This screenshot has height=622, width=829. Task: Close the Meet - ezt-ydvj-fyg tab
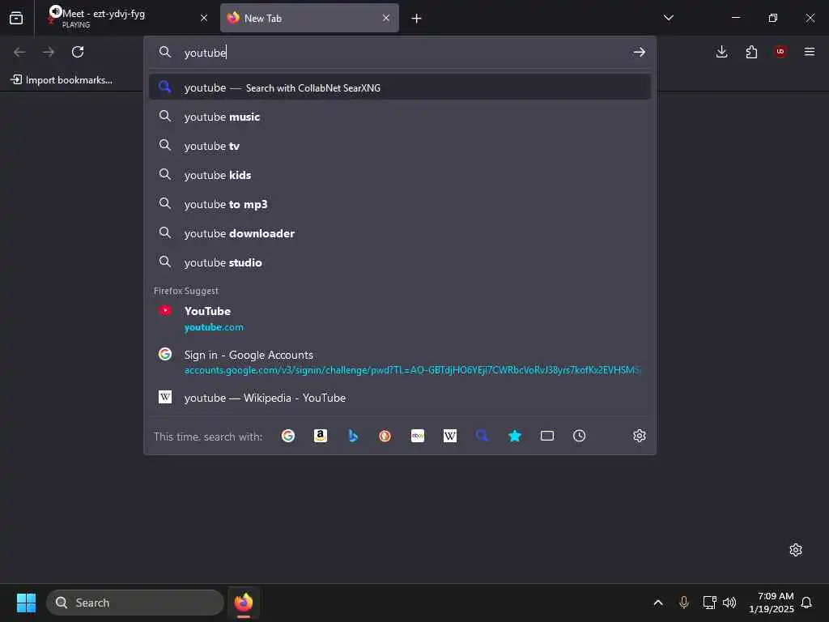tap(203, 18)
